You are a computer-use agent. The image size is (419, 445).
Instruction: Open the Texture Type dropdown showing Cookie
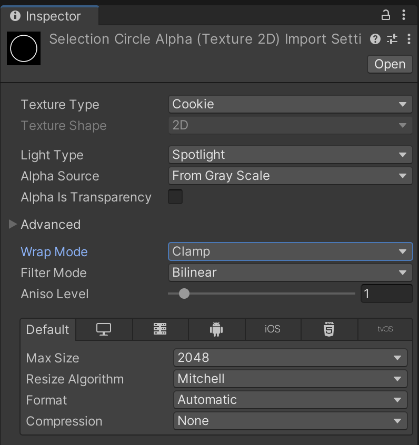(290, 104)
